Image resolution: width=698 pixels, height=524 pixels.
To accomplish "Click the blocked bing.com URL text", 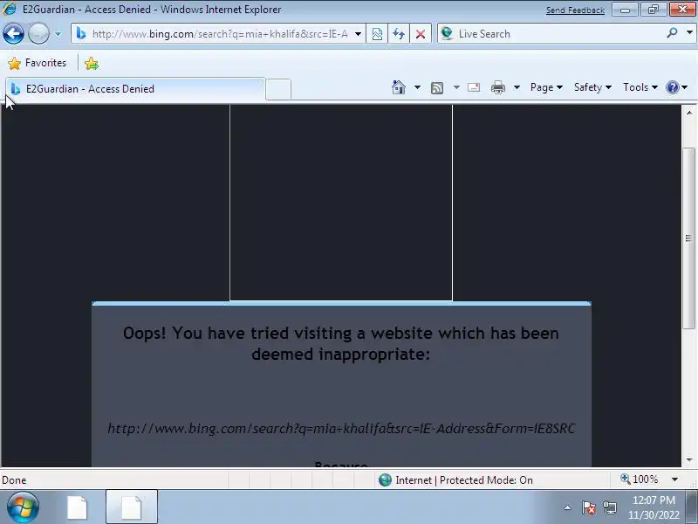I will [x=341, y=429].
